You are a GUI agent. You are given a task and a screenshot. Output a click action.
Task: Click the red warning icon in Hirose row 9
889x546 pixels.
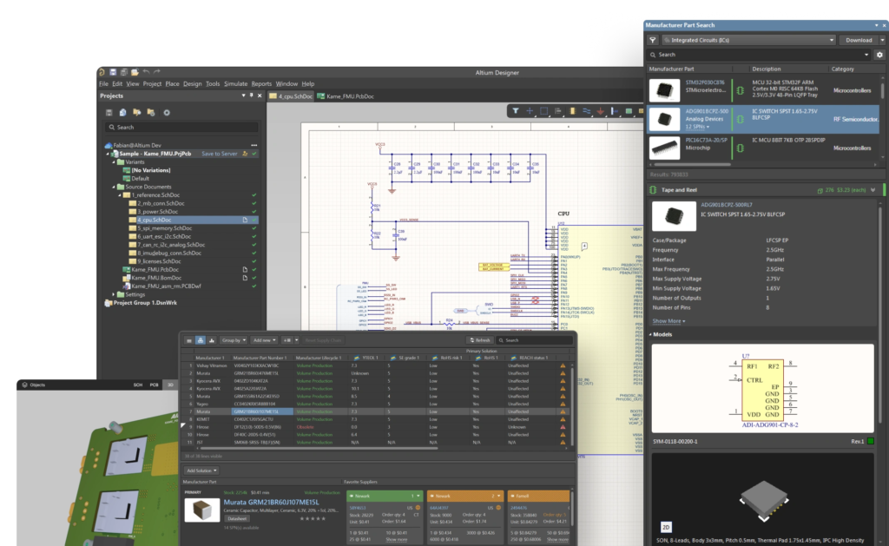[x=563, y=427]
